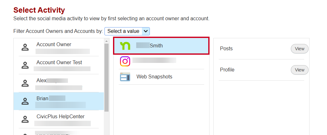Select the Web Snapshots account
The width and height of the screenshot is (327, 135).
point(161,77)
